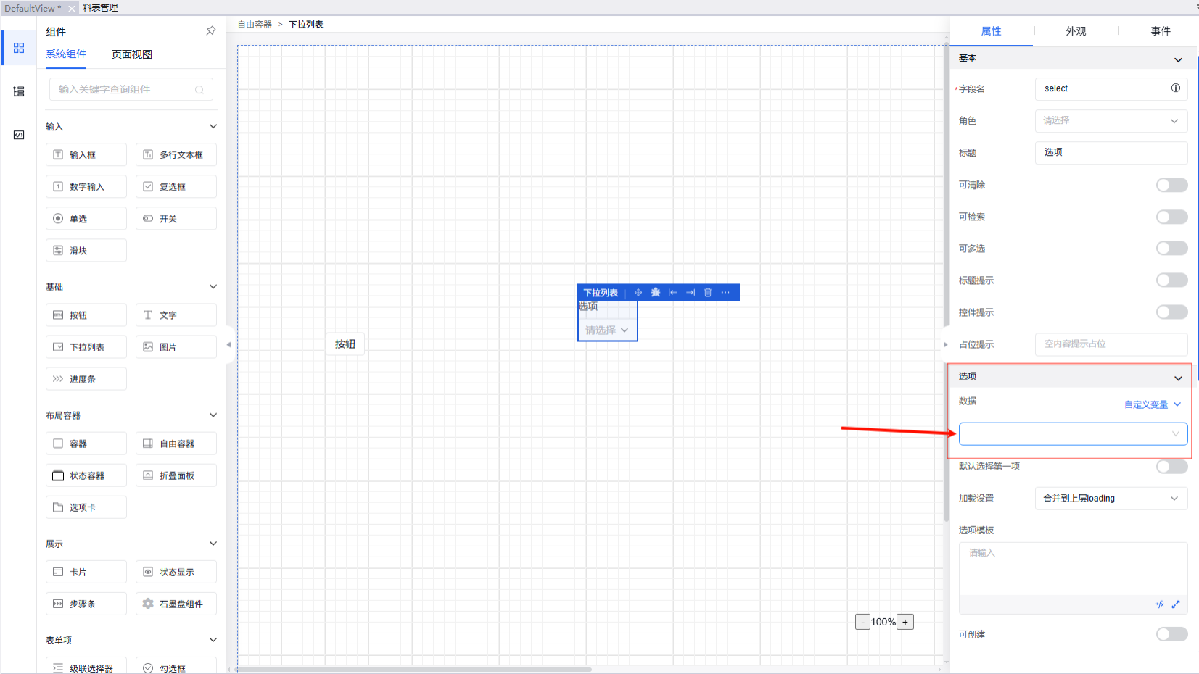Select the 开关 component
Image resolution: width=1199 pixels, height=674 pixels.
(x=176, y=219)
